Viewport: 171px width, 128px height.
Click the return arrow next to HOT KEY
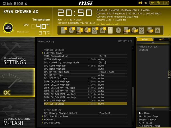pyautogui.click(x=131, y=41)
